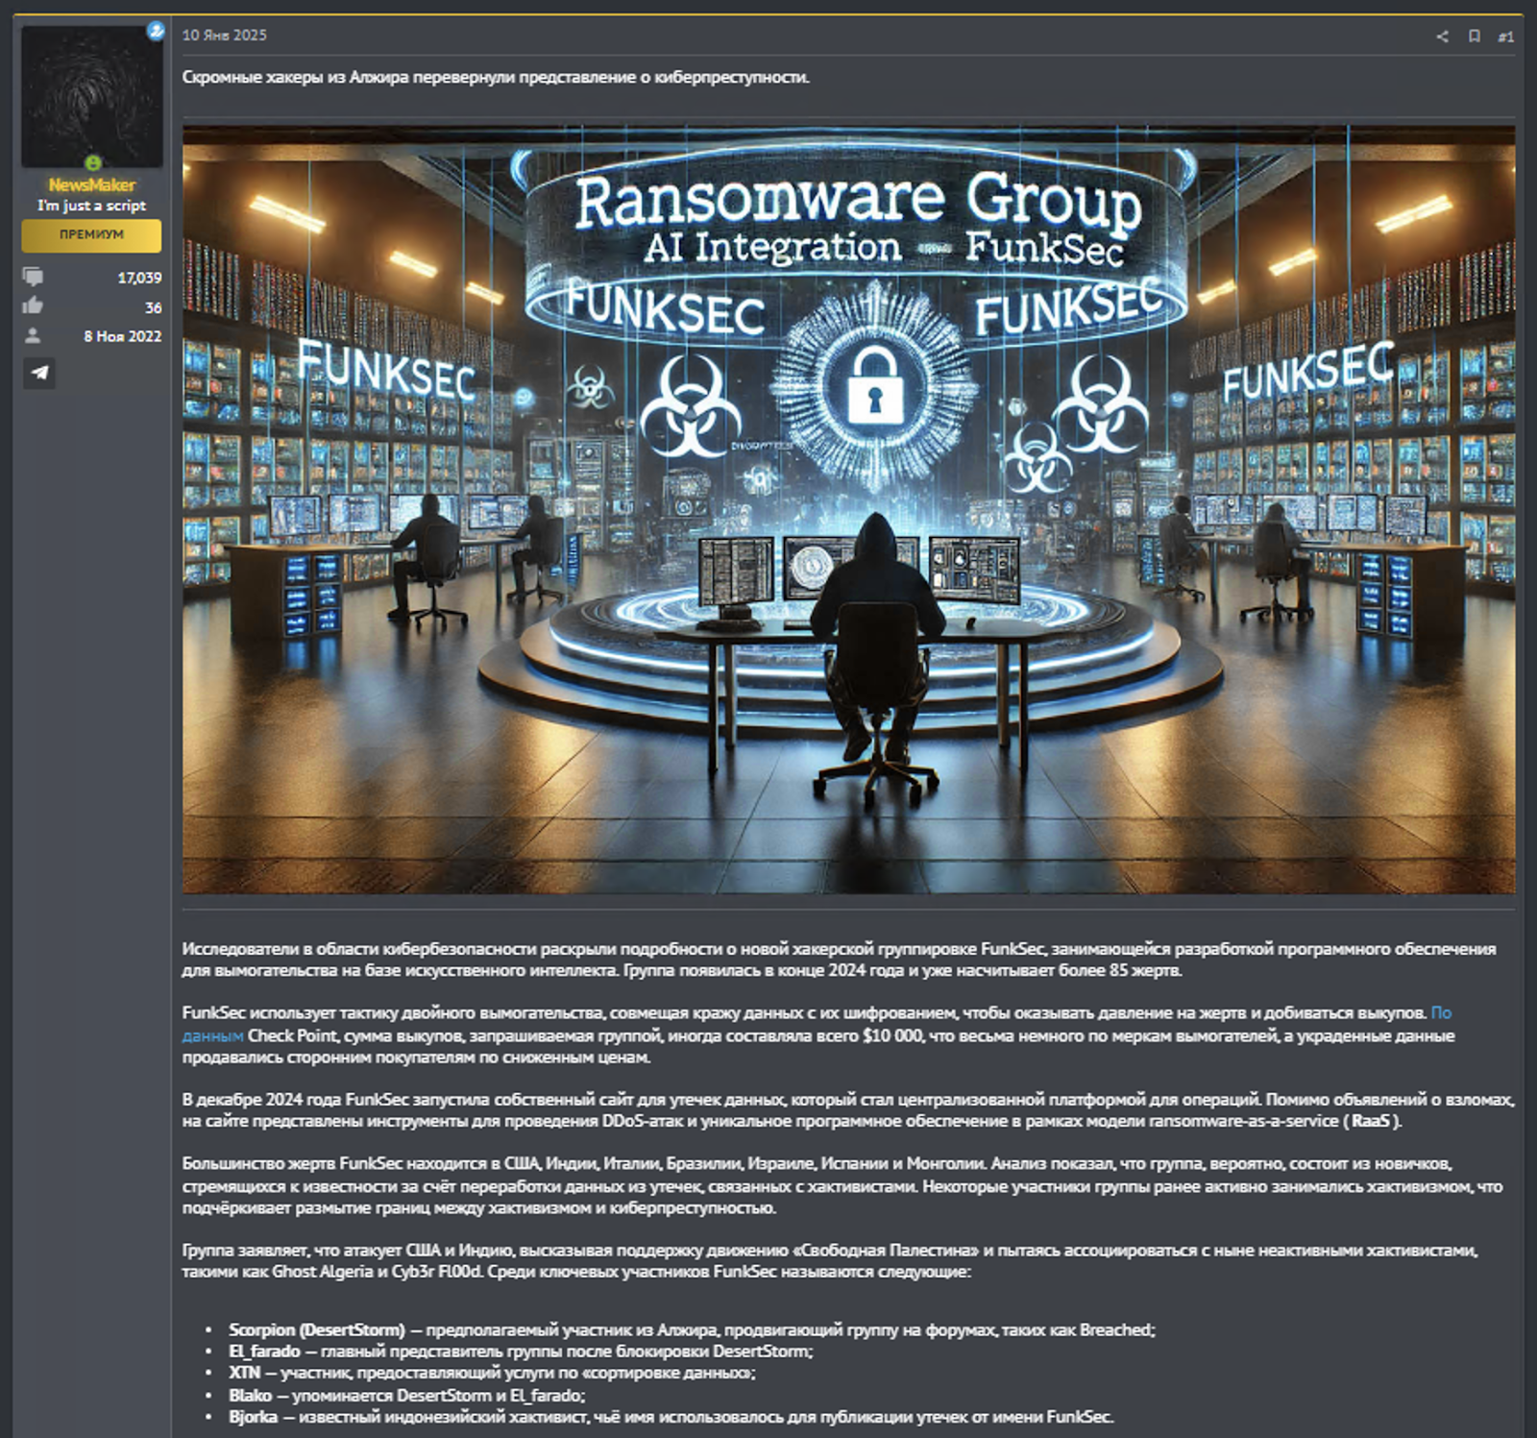Click the green online status indicator
The width and height of the screenshot is (1537, 1438).
[93, 163]
